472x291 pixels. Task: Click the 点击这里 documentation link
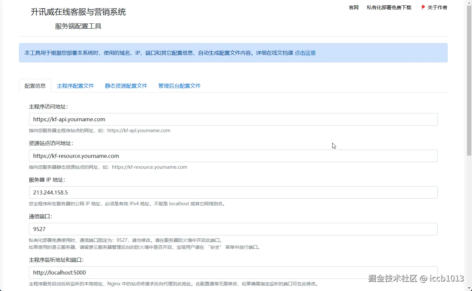(305, 53)
